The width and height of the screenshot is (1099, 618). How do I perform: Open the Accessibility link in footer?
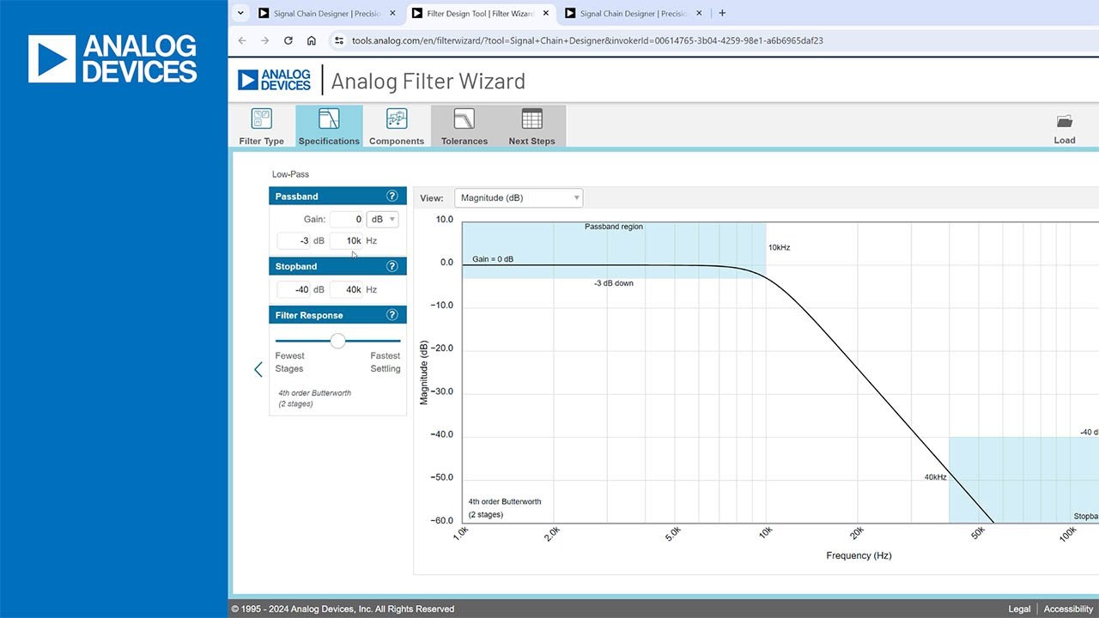pos(1068,609)
